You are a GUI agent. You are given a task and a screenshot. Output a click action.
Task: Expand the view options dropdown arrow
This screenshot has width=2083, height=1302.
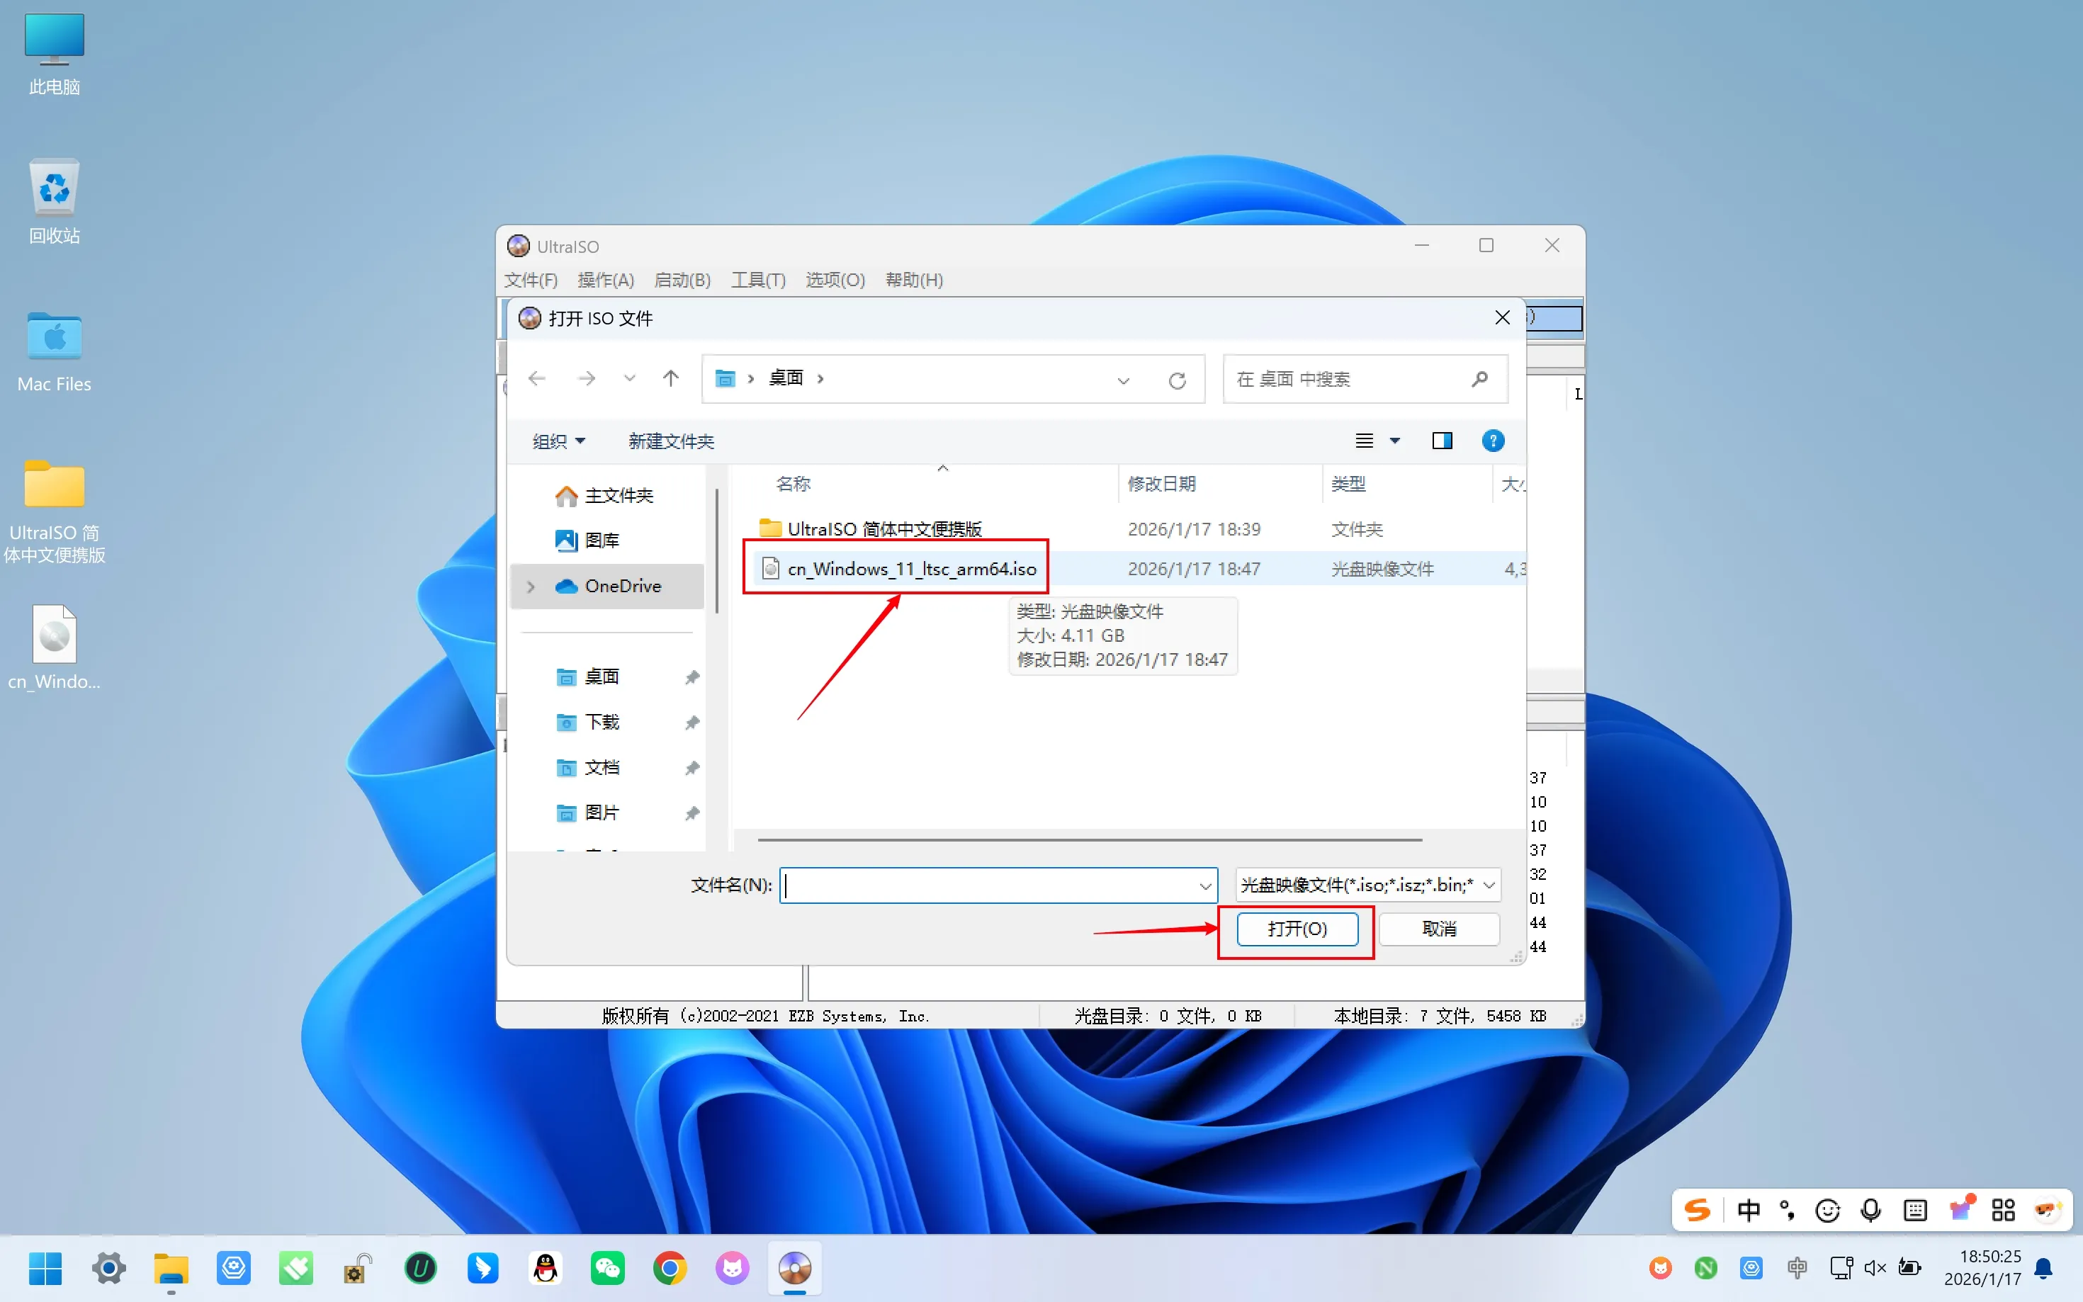pos(1395,441)
